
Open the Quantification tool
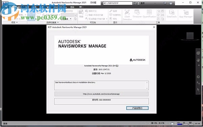149,14
